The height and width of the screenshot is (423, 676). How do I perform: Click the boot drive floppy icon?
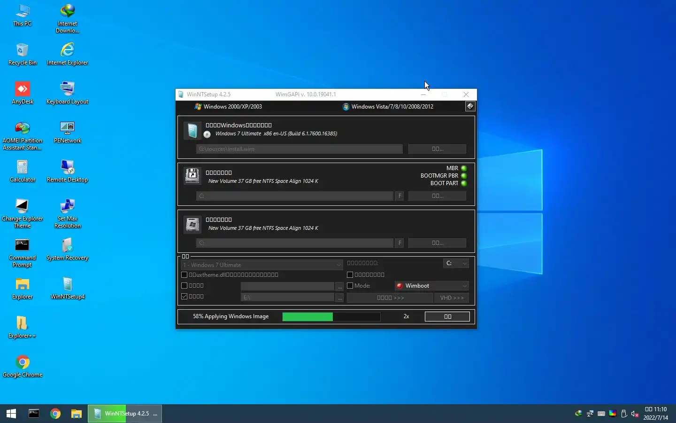[192, 176]
